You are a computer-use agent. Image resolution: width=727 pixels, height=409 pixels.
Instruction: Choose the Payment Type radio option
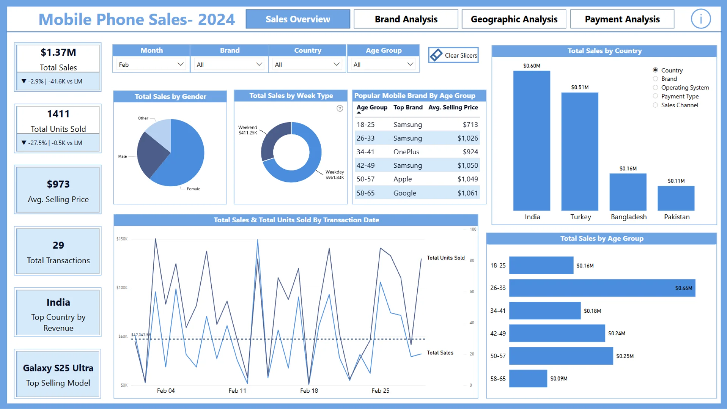(x=655, y=96)
